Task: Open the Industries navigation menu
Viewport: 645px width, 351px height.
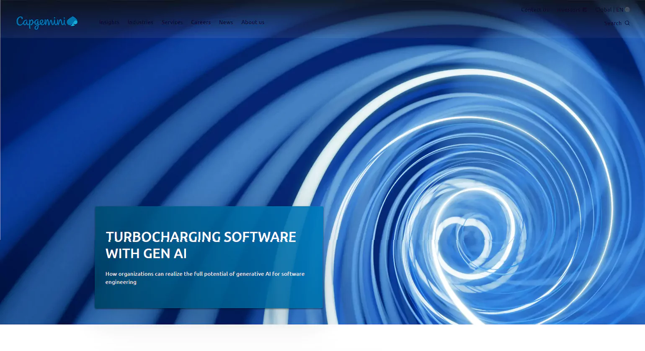Action: point(140,22)
